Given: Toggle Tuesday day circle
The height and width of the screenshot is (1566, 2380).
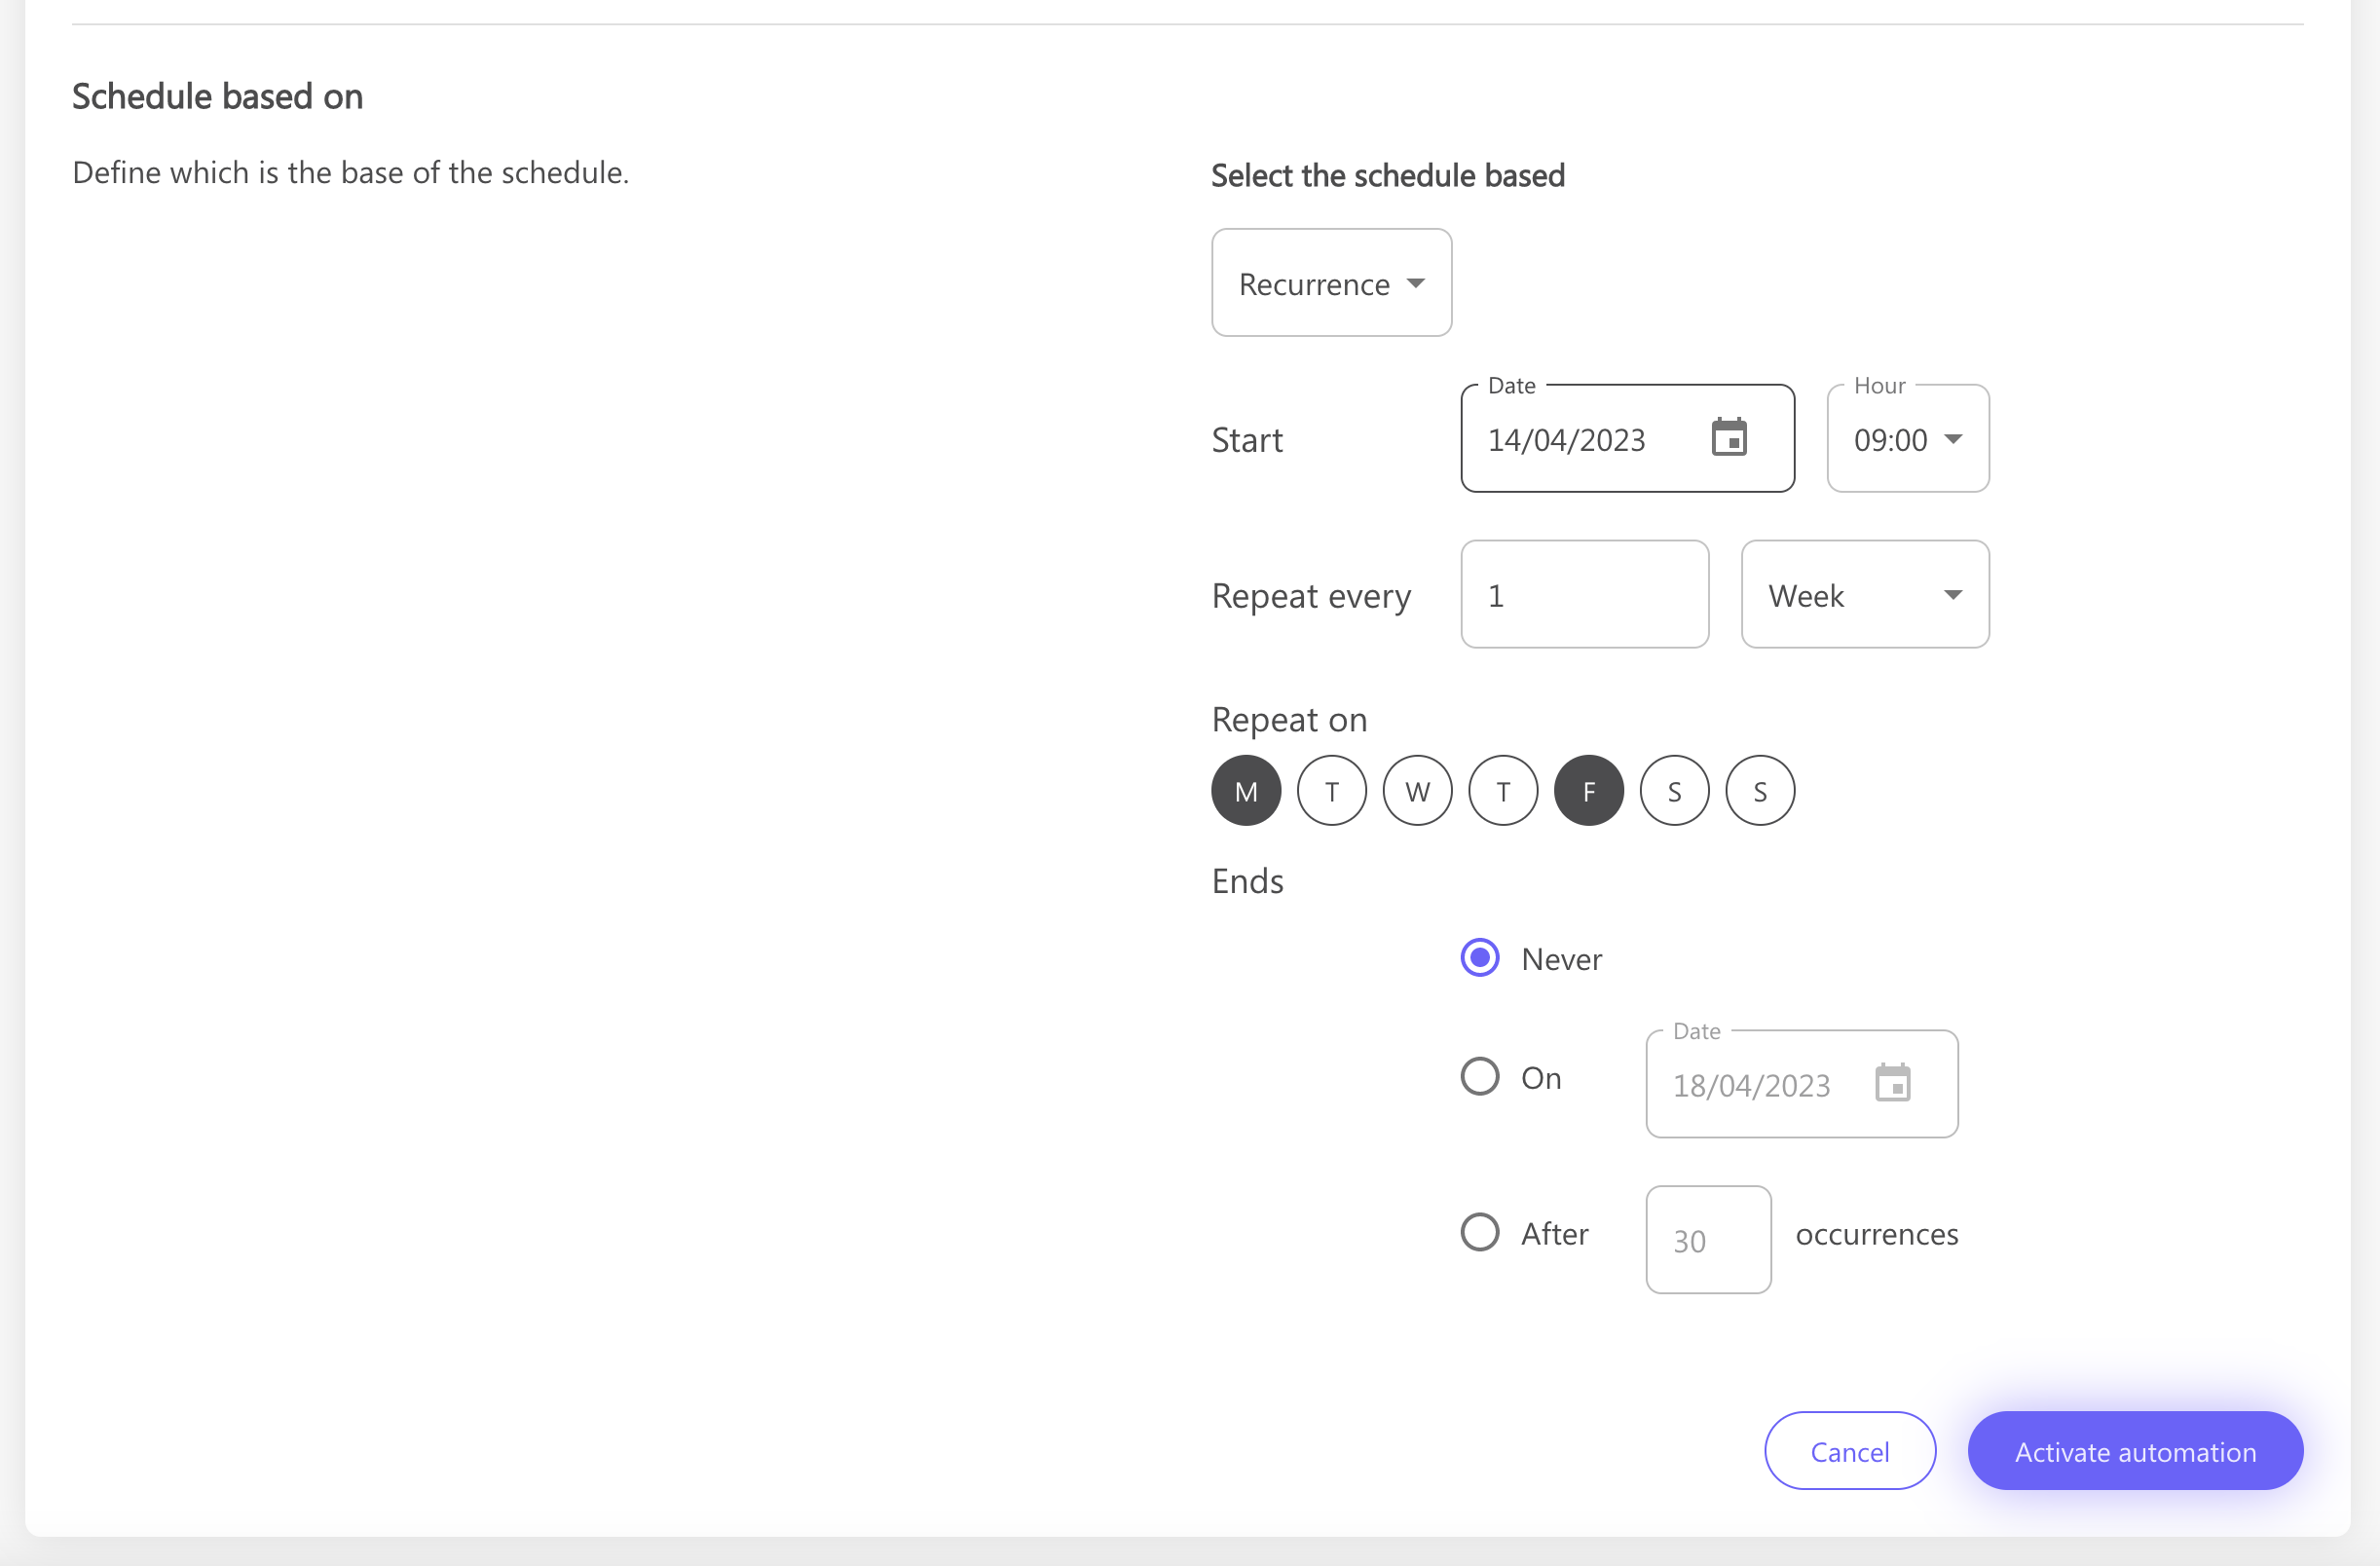Looking at the screenshot, I should coord(1332,790).
